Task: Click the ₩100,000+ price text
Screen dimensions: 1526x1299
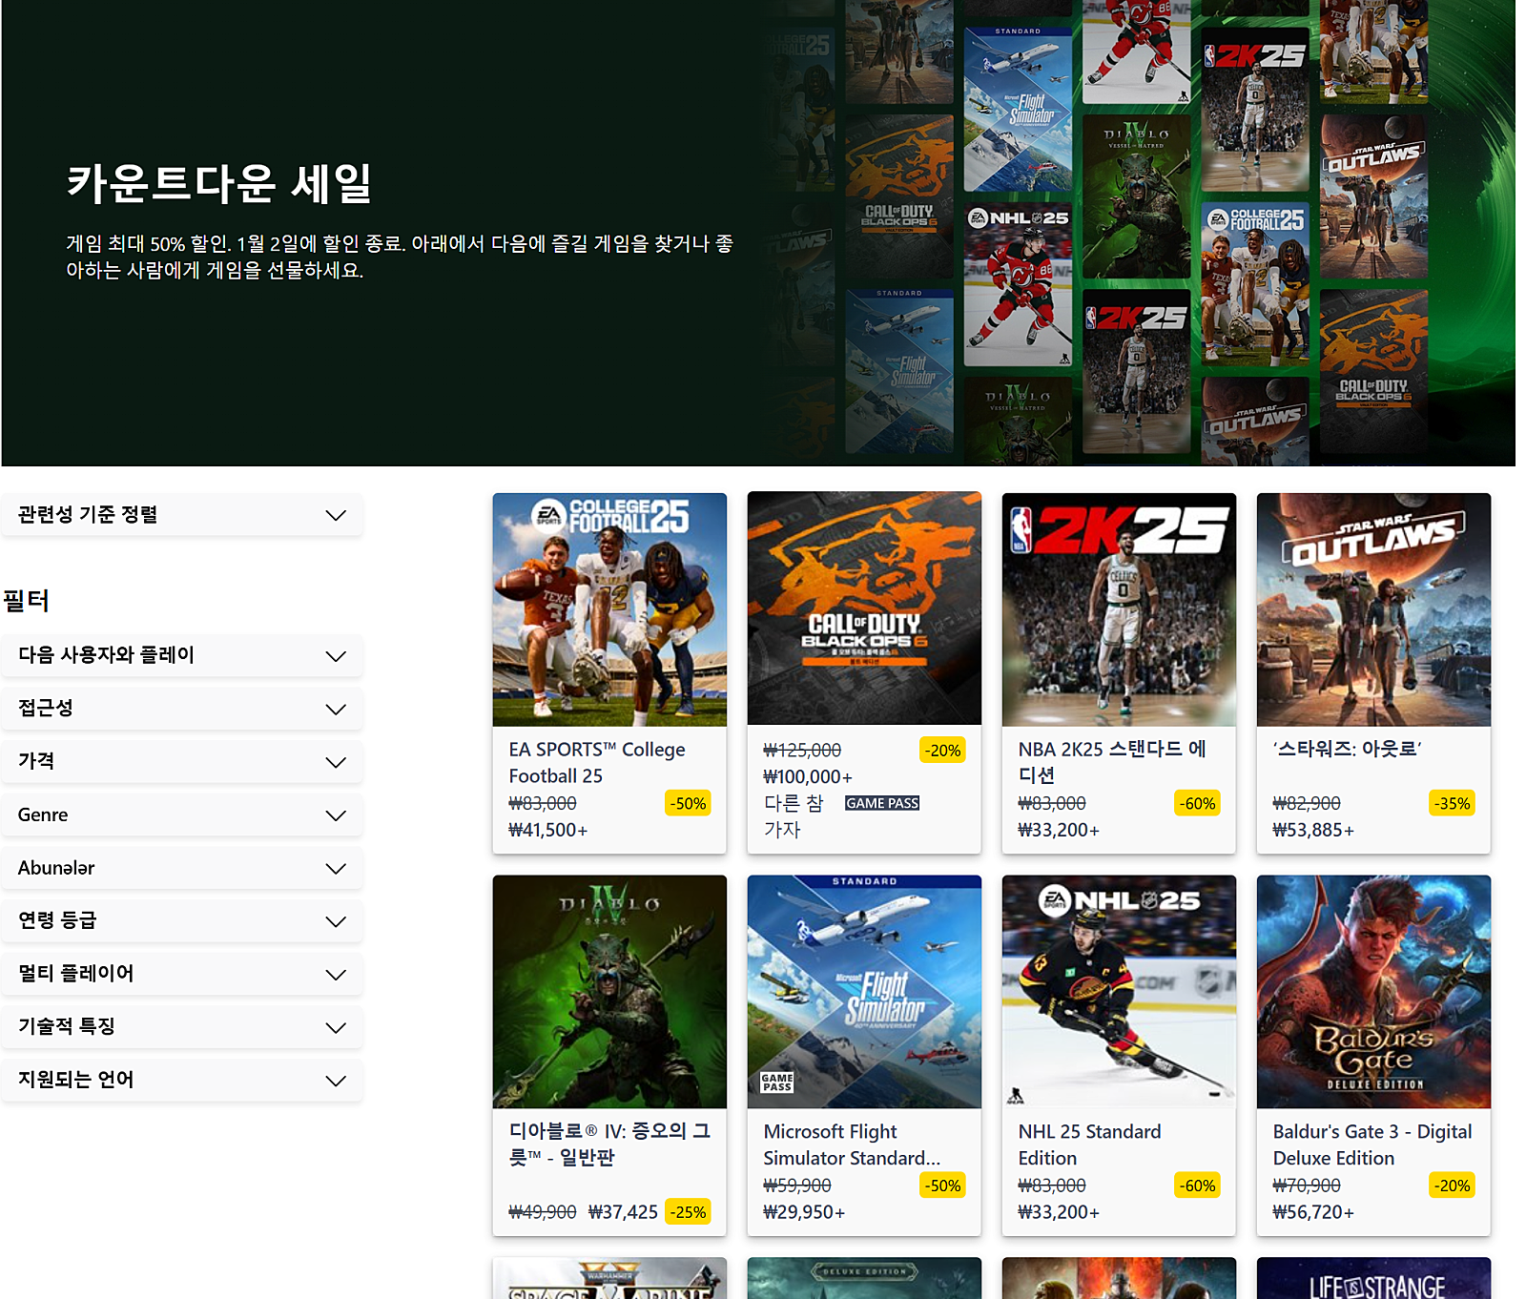Action: tap(807, 777)
